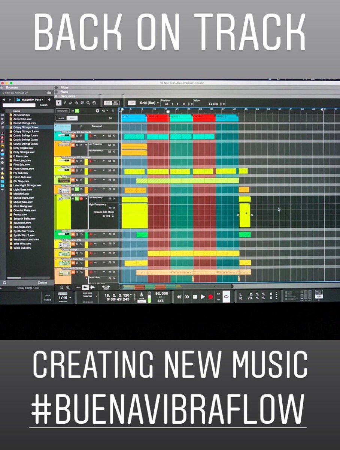Toggle the Loop button in transport
Image resolution: width=340 pixels, height=450 pixels.
(226, 296)
